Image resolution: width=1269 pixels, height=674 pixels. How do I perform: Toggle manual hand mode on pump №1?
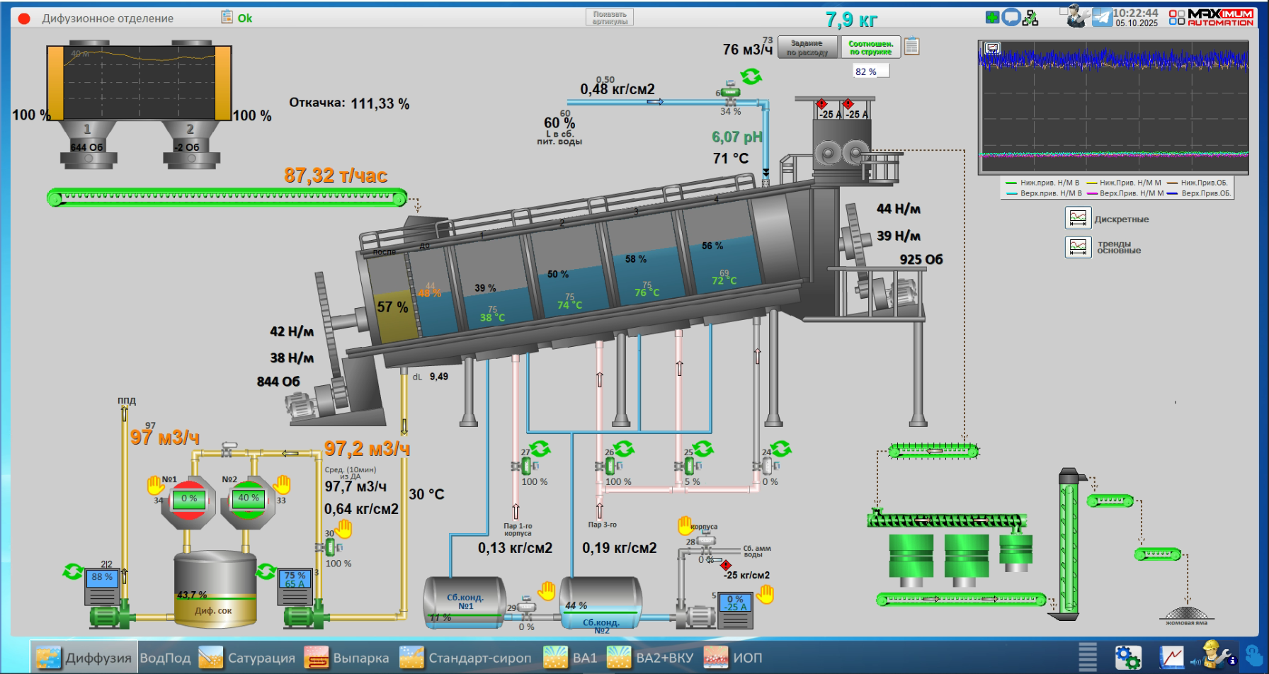(x=155, y=485)
